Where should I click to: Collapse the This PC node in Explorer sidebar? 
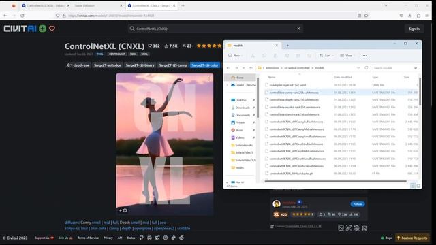[228, 182]
